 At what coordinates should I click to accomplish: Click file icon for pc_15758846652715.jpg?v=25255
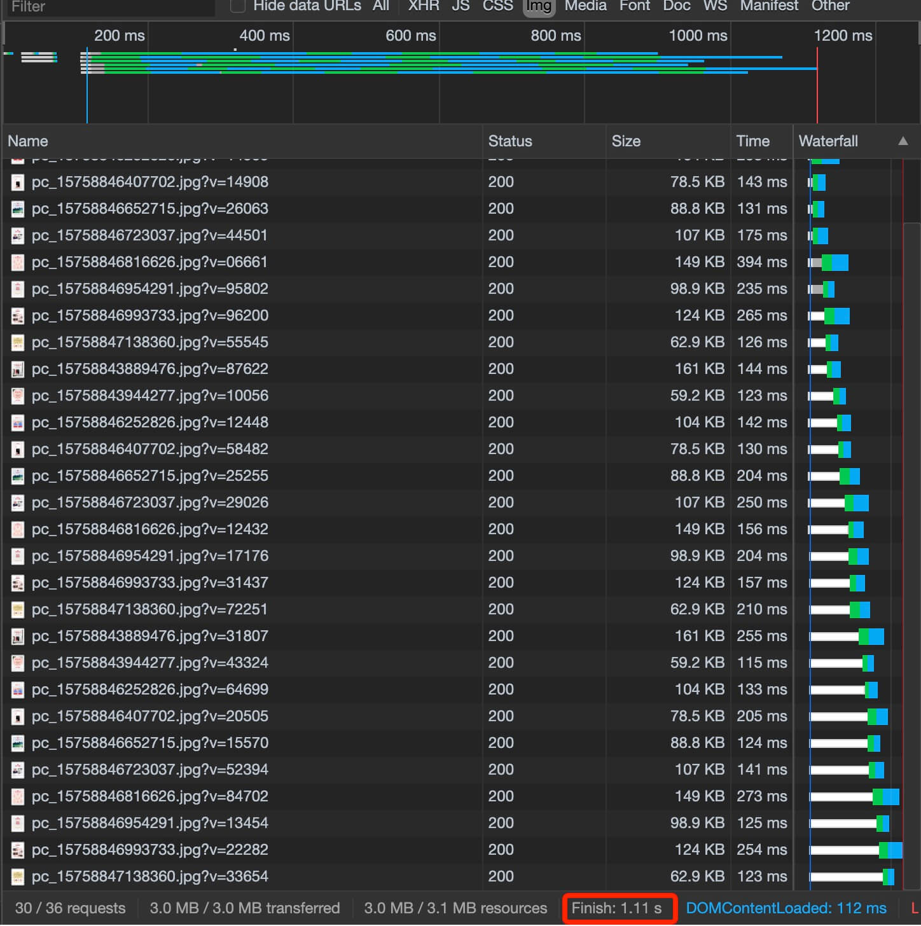18,476
